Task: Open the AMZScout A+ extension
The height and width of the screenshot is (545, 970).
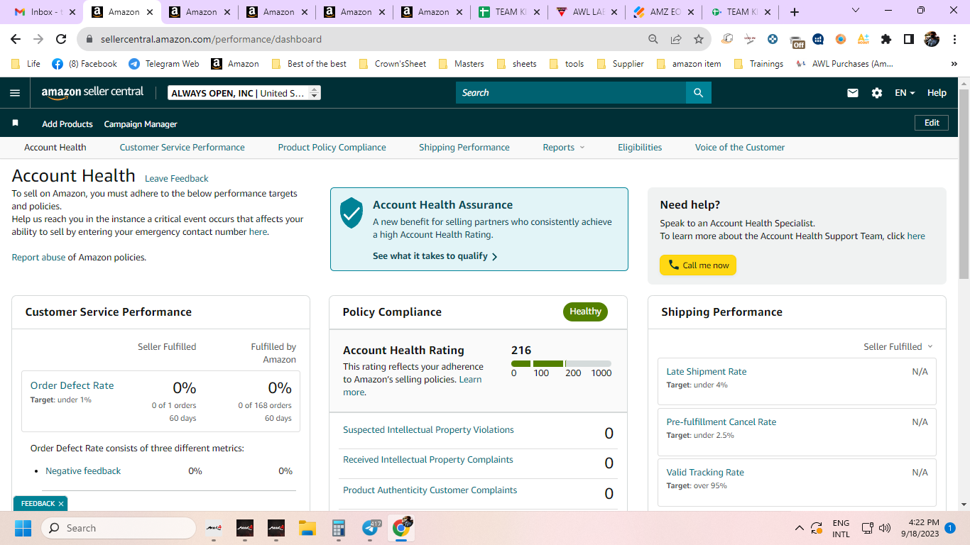Action: (863, 39)
